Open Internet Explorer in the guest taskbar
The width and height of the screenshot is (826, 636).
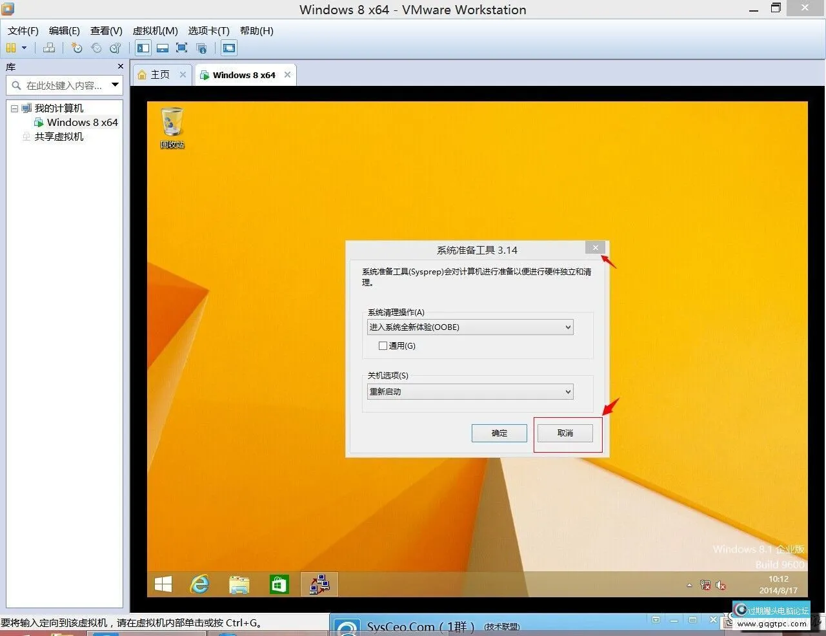pyautogui.click(x=200, y=584)
